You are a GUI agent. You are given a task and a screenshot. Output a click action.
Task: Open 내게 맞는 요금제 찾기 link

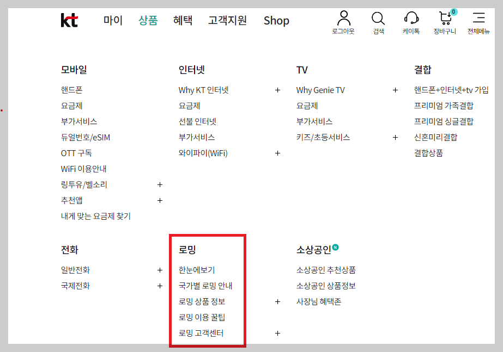[x=95, y=216]
